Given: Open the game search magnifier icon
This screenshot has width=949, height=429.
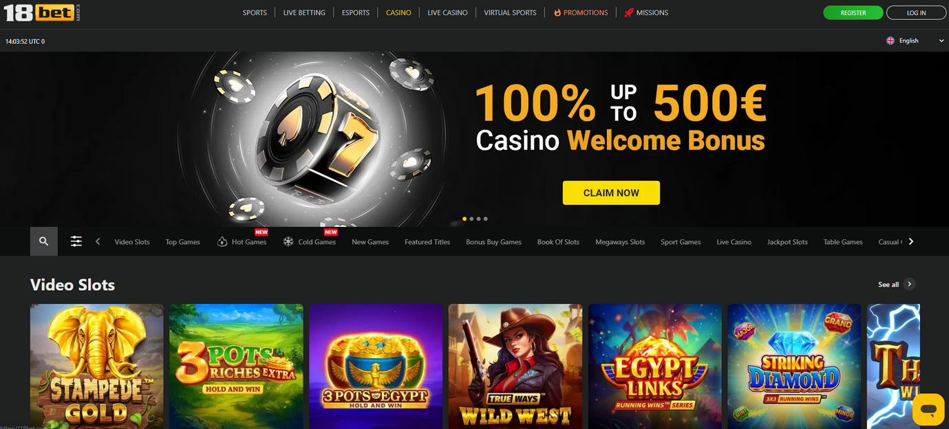Looking at the screenshot, I should [44, 241].
